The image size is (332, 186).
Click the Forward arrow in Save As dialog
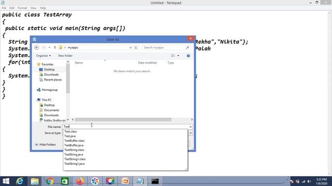[44, 48]
